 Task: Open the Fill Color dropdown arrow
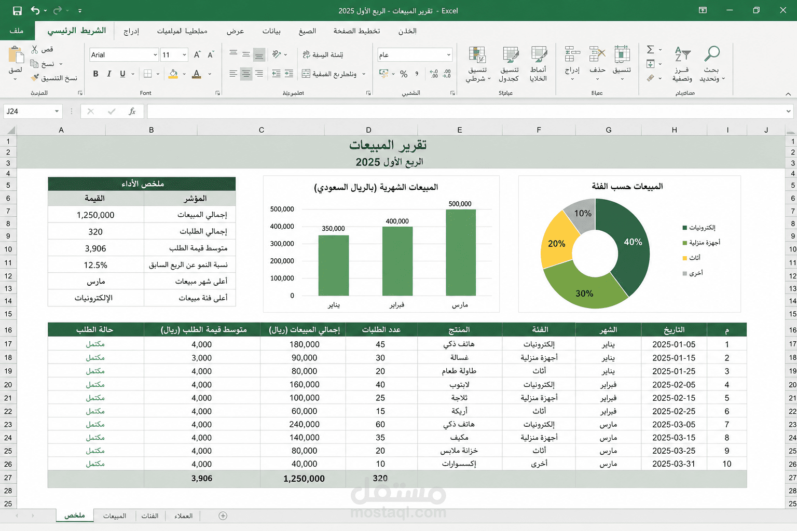point(184,74)
